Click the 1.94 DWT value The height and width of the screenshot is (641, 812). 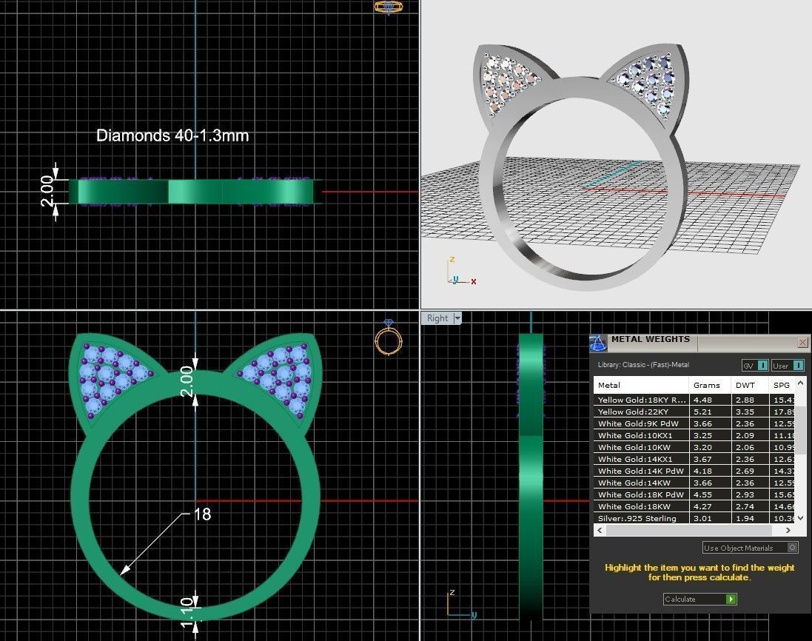(x=745, y=518)
